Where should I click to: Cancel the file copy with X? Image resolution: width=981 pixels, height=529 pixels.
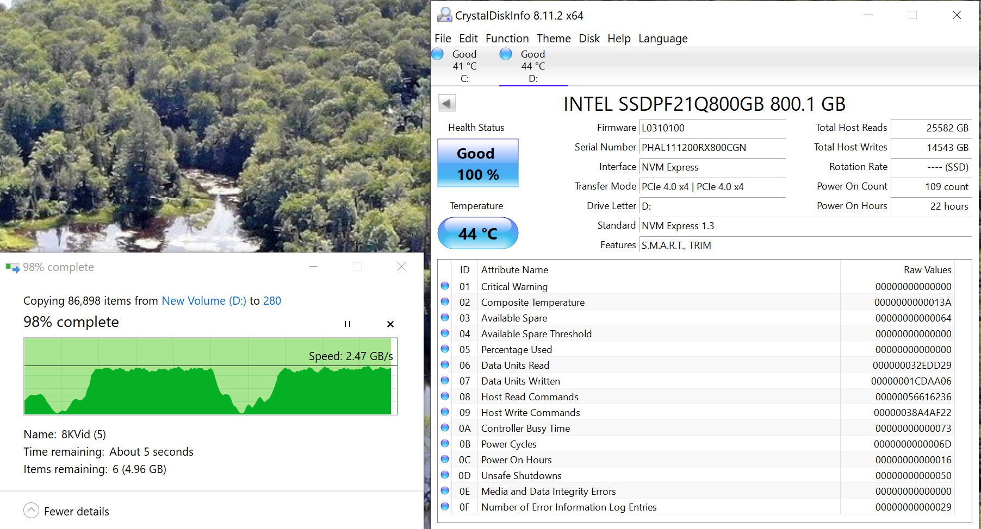point(390,324)
